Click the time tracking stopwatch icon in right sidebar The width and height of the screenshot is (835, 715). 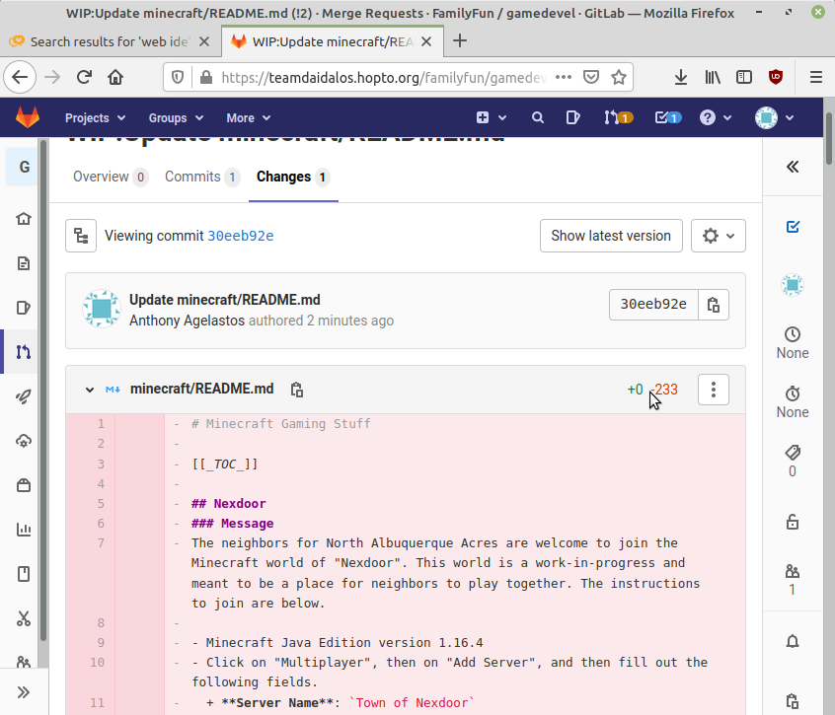pos(793,393)
